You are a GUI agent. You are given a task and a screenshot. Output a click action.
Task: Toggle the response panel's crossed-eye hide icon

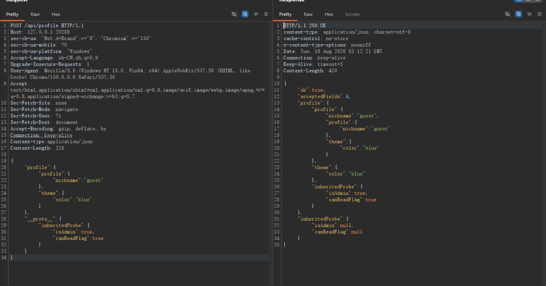pyautogui.click(x=507, y=14)
